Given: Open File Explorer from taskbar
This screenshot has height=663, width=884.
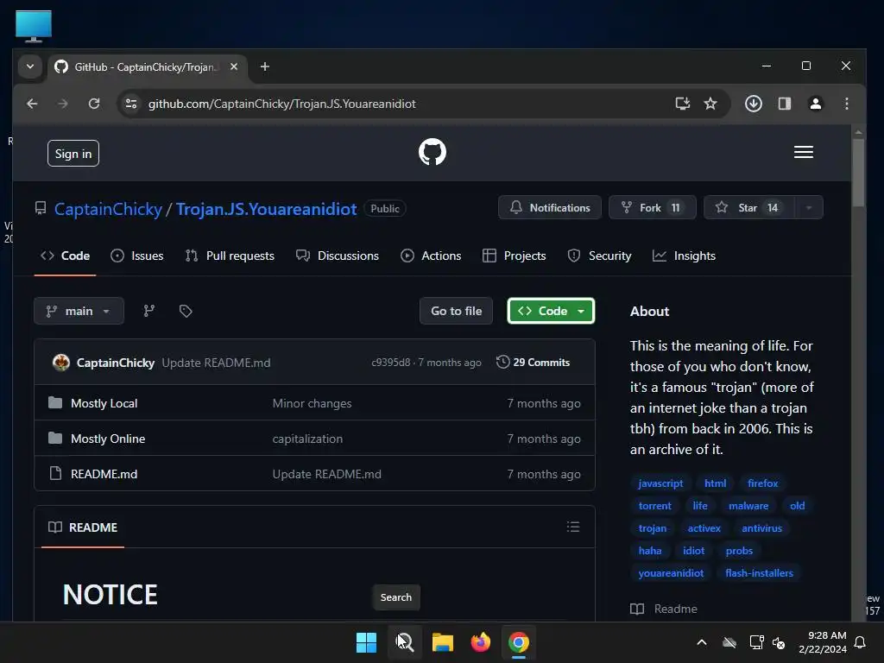Looking at the screenshot, I should coord(443,642).
